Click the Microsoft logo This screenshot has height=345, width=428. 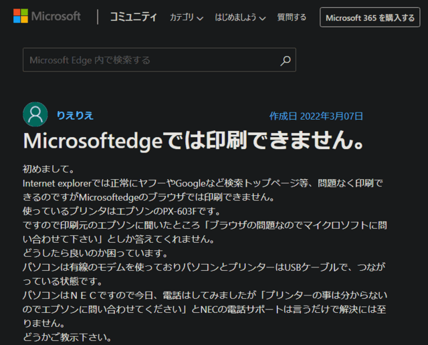tap(47, 16)
